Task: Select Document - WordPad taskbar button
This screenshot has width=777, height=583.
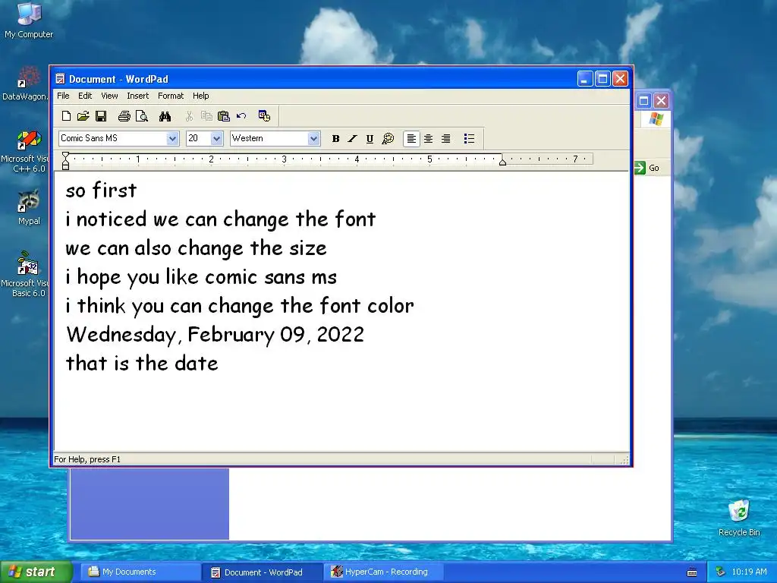Action: pos(263,572)
